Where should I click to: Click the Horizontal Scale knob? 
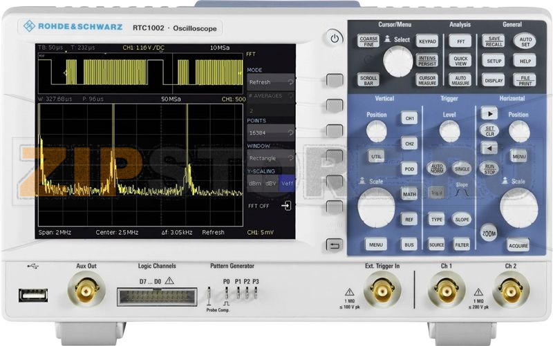519,207
